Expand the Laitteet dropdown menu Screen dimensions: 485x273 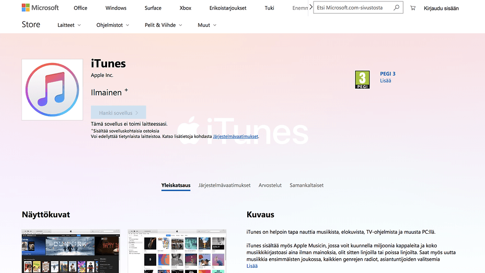coord(69,25)
